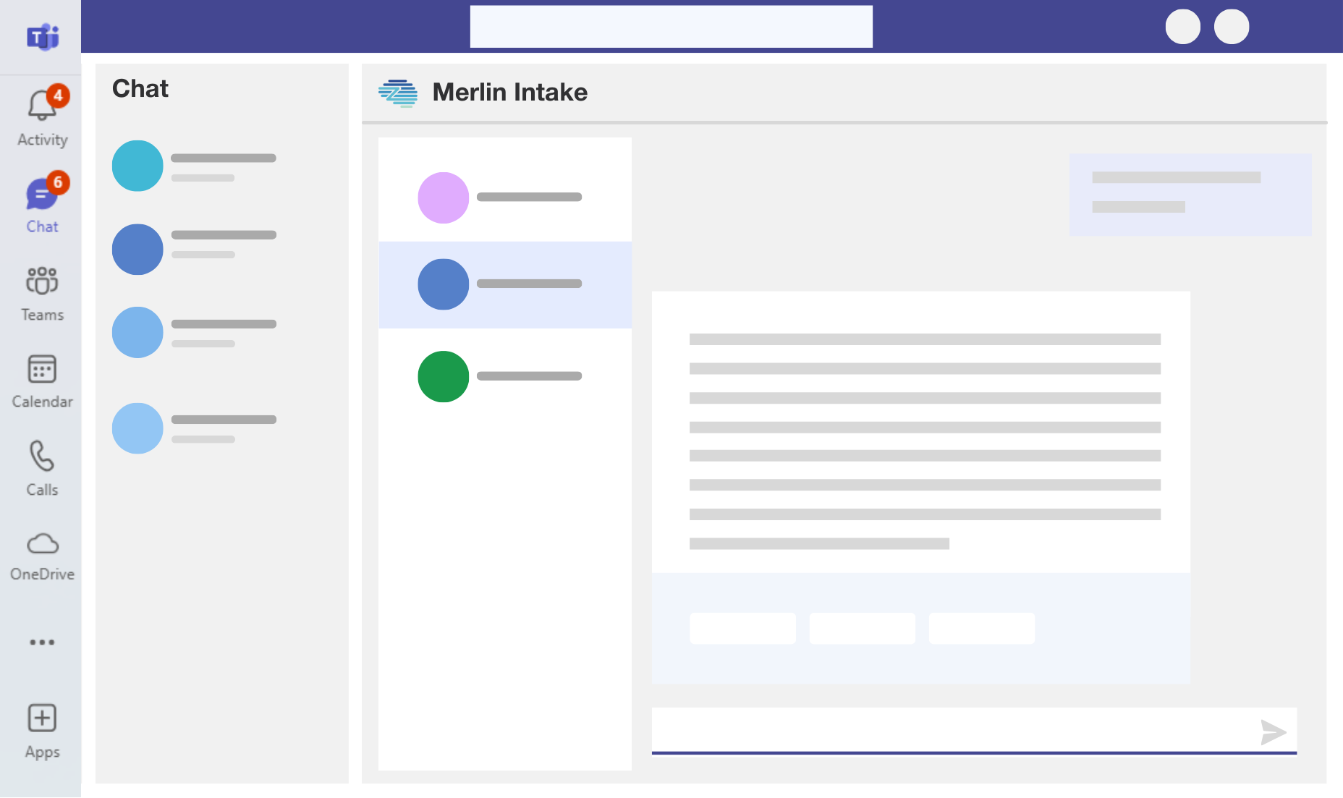Select the chat with teal avatar
The width and height of the screenshot is (1343, 798).
point(137,166)
